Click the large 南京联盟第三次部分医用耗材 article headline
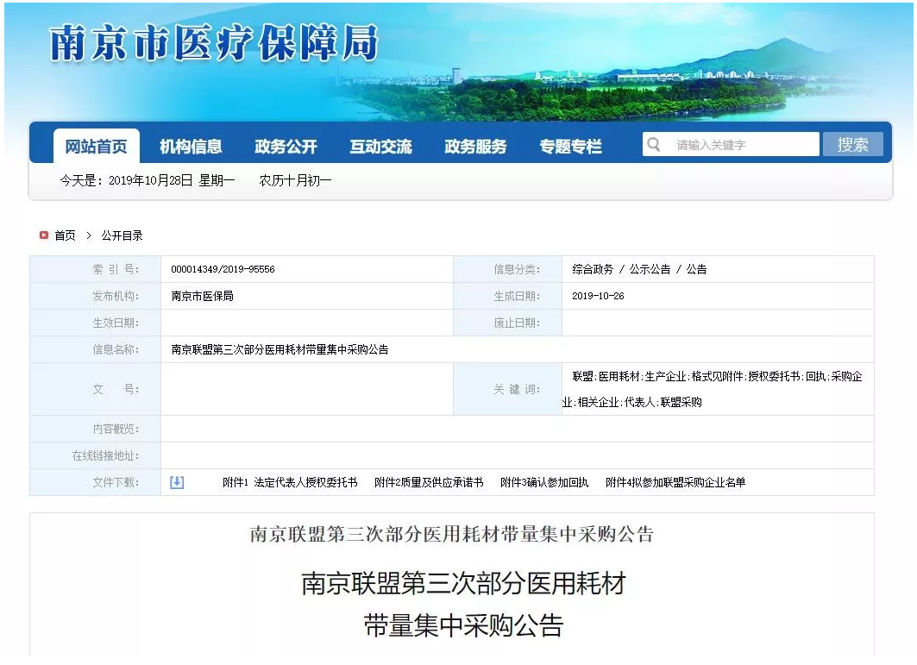Image resolution: width=917 pixels, height=665 pixels. click(463, 584)
